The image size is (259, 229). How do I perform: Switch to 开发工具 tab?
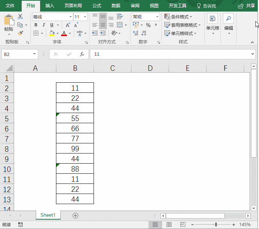tap(178, 6)
